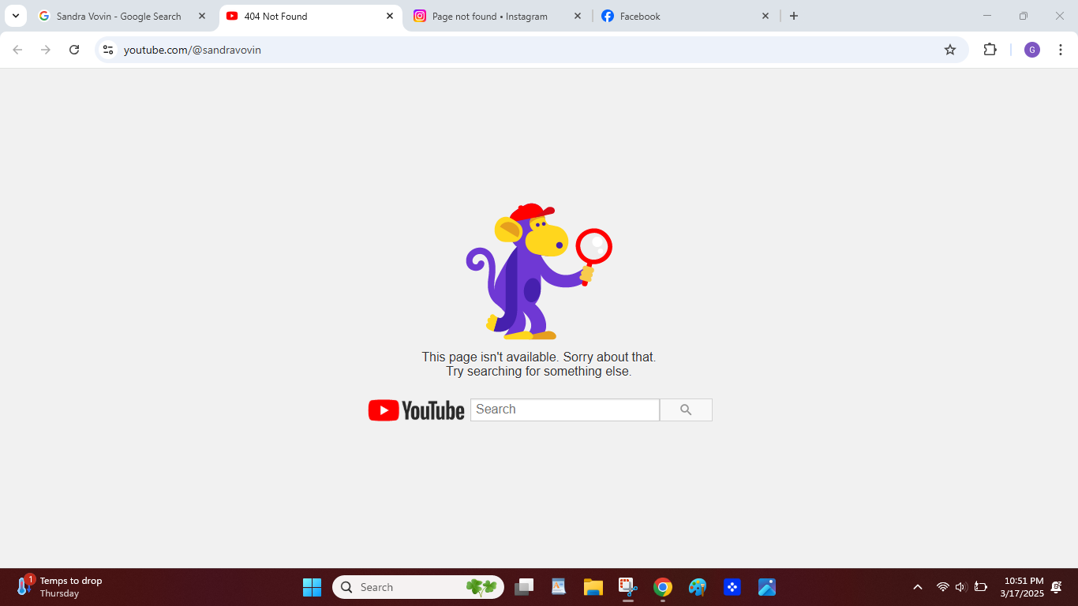Open the WordPad document icon in taskbar

pyautogui.click(x=559, y=587)
